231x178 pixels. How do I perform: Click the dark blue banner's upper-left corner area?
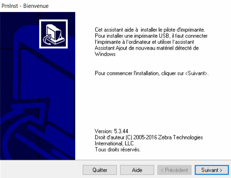click(x=9, y=19)
